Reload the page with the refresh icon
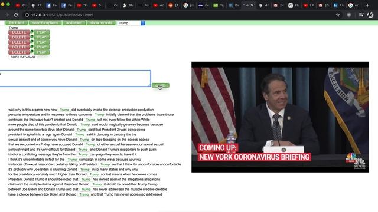Image resolution: width=378 pixels, height=212 pixels. click(x=16, y=15)
